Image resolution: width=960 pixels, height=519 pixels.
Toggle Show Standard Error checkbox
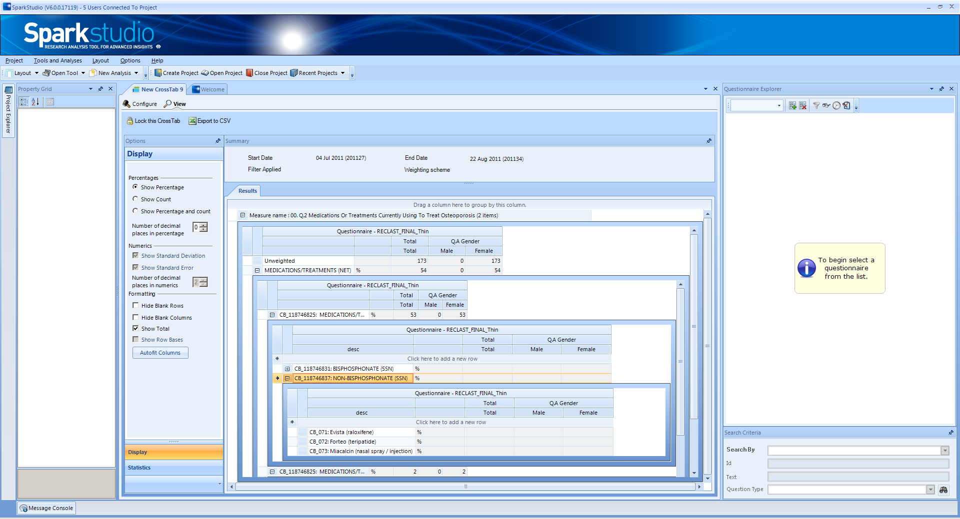click(135, 267)
